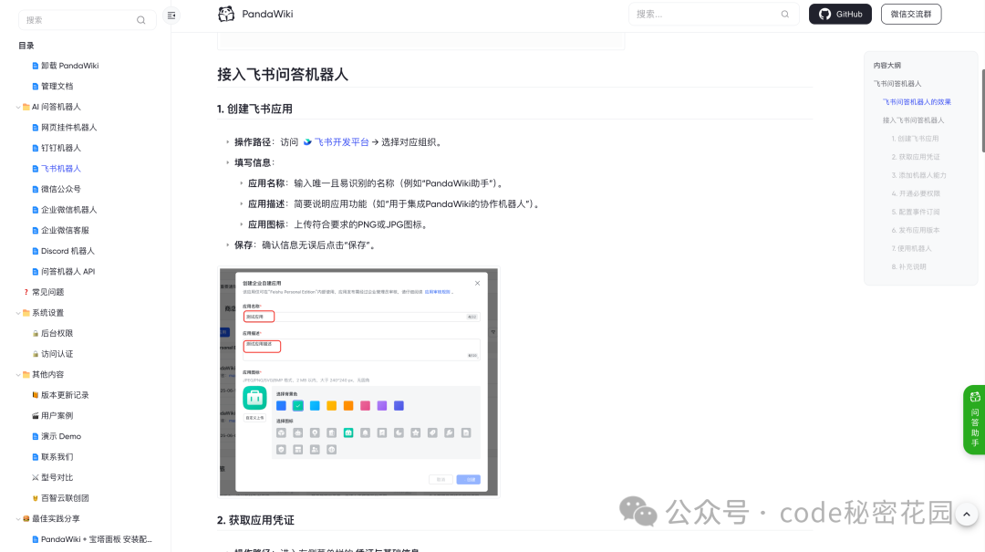The width and height of the screenshot is (985, 552).
Task: Click the sidebar search magnifier icon
Action: point(141,20)
